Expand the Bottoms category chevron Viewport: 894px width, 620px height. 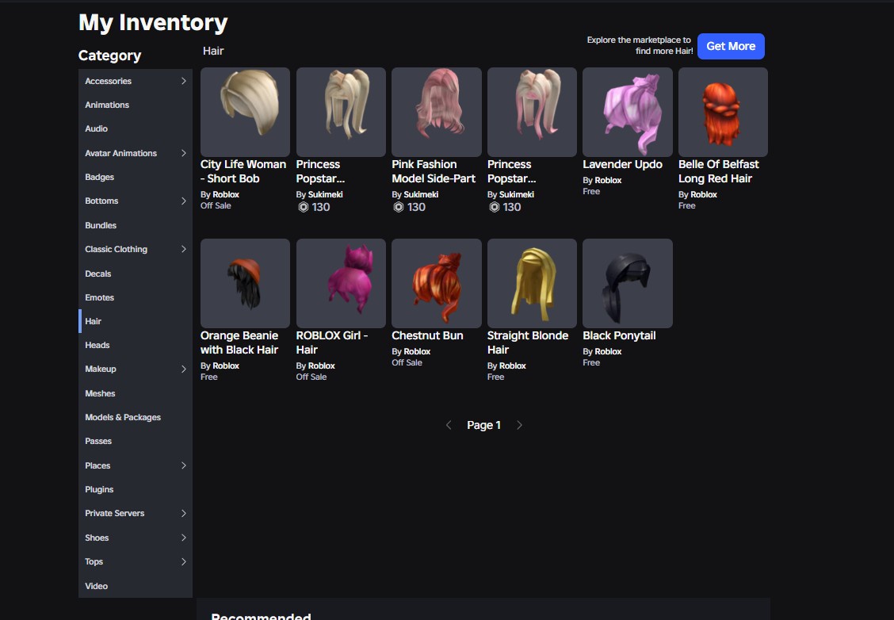[184, 201]
